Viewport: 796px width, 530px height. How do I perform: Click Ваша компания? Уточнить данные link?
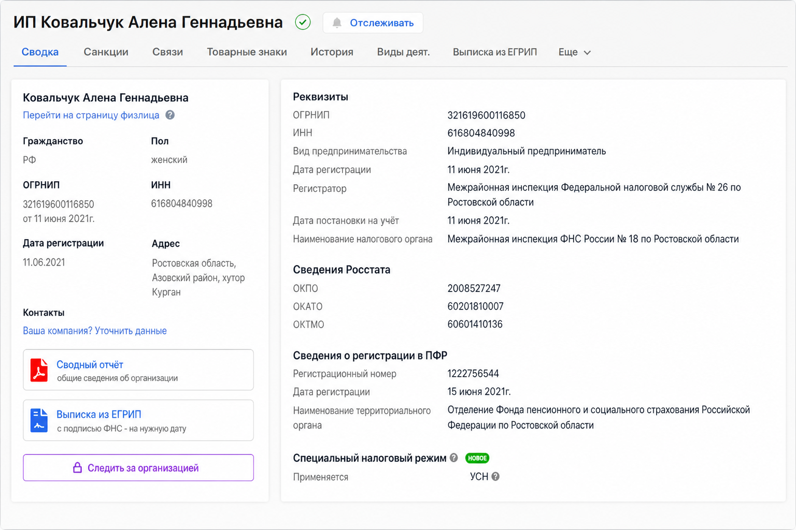click(x=95, y=331)
